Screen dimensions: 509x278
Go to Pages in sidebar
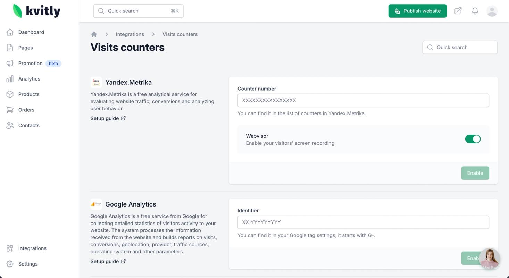26,48
